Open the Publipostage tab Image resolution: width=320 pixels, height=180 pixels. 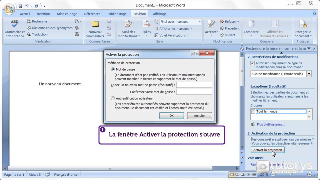tap(117, 14)
